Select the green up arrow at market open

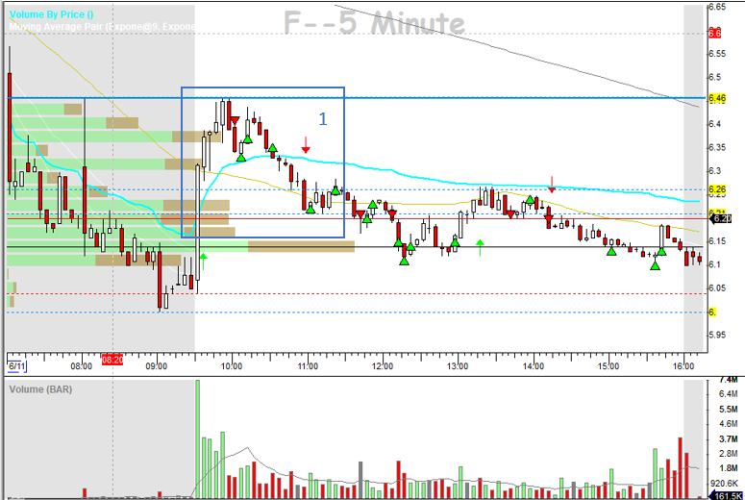pyautogui.click(x=203, y=255)
